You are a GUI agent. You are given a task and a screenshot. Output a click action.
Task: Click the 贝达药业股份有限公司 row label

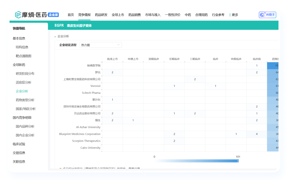(x=87, y=114)
